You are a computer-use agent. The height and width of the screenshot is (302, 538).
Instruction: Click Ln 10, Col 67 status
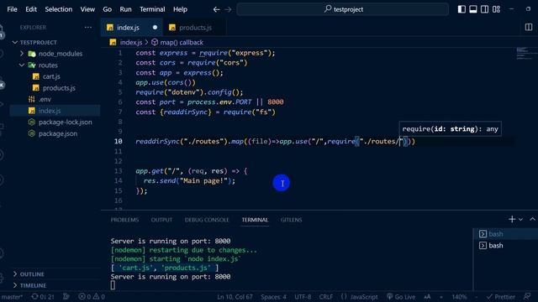tap(235, 297)
